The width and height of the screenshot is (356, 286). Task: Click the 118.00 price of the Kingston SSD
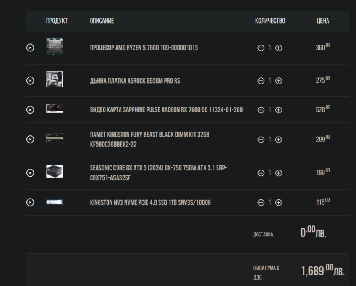(x=323, y=202)
